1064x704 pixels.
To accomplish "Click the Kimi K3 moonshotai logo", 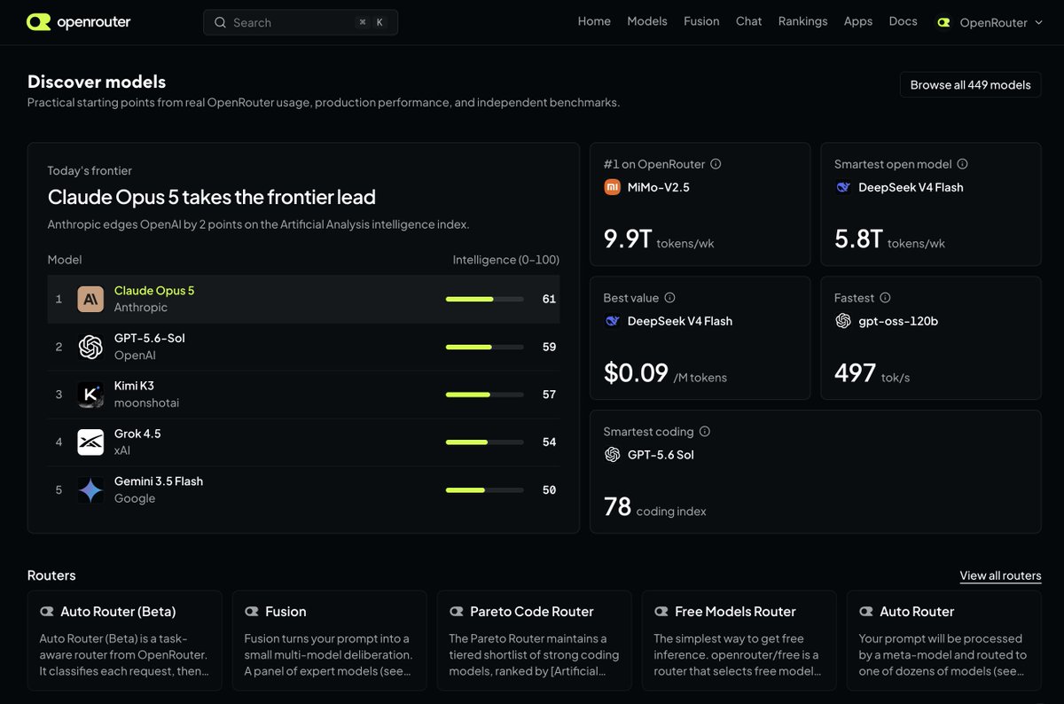I will point(90,395).
